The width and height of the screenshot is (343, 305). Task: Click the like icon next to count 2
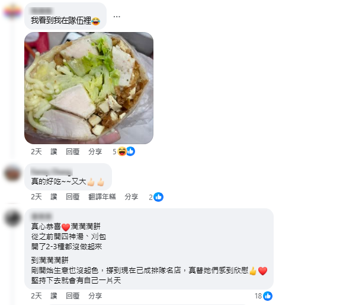(159, 197)
